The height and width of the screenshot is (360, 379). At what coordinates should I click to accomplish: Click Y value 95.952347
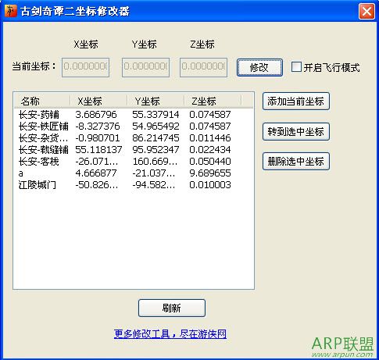[156, 150]
